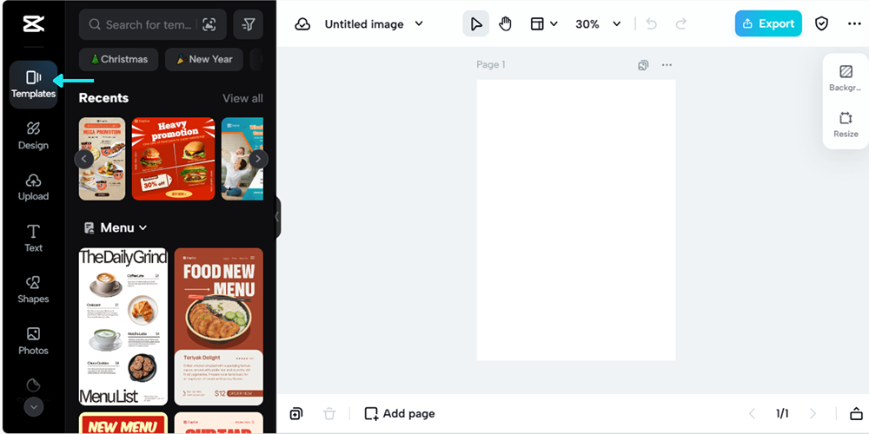Open the Shapes sidebar tab
The image size is (869, 434).
tap(33, 290)
